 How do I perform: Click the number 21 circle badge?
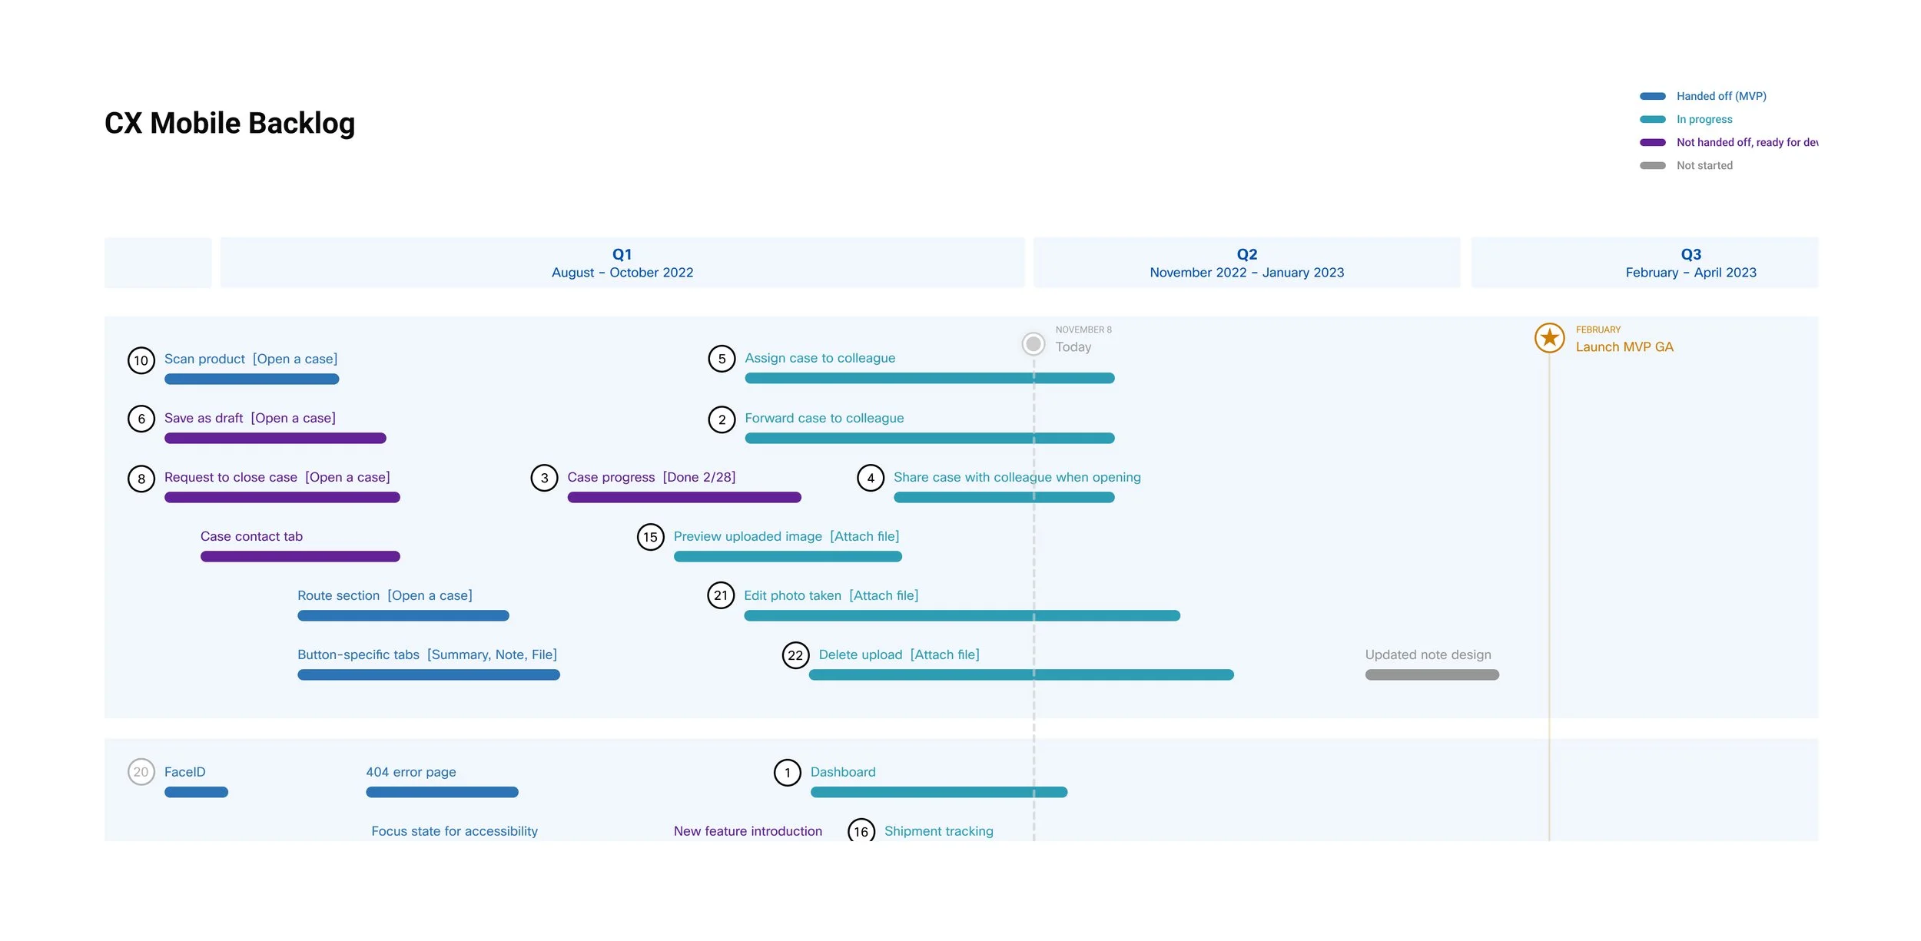[x=721, y=595]
